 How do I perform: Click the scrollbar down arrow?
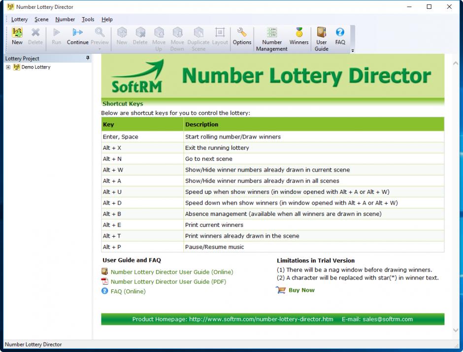[x=456, y=330]
